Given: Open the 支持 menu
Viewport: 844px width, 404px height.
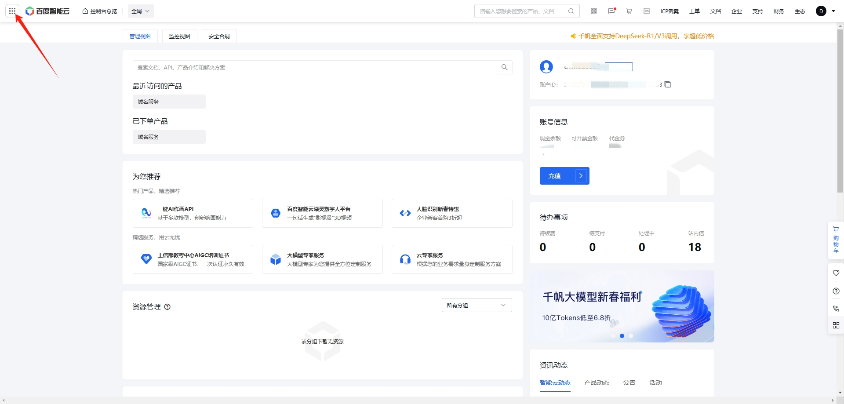Looking at the screenshot, I should click(x=758, y=11).
